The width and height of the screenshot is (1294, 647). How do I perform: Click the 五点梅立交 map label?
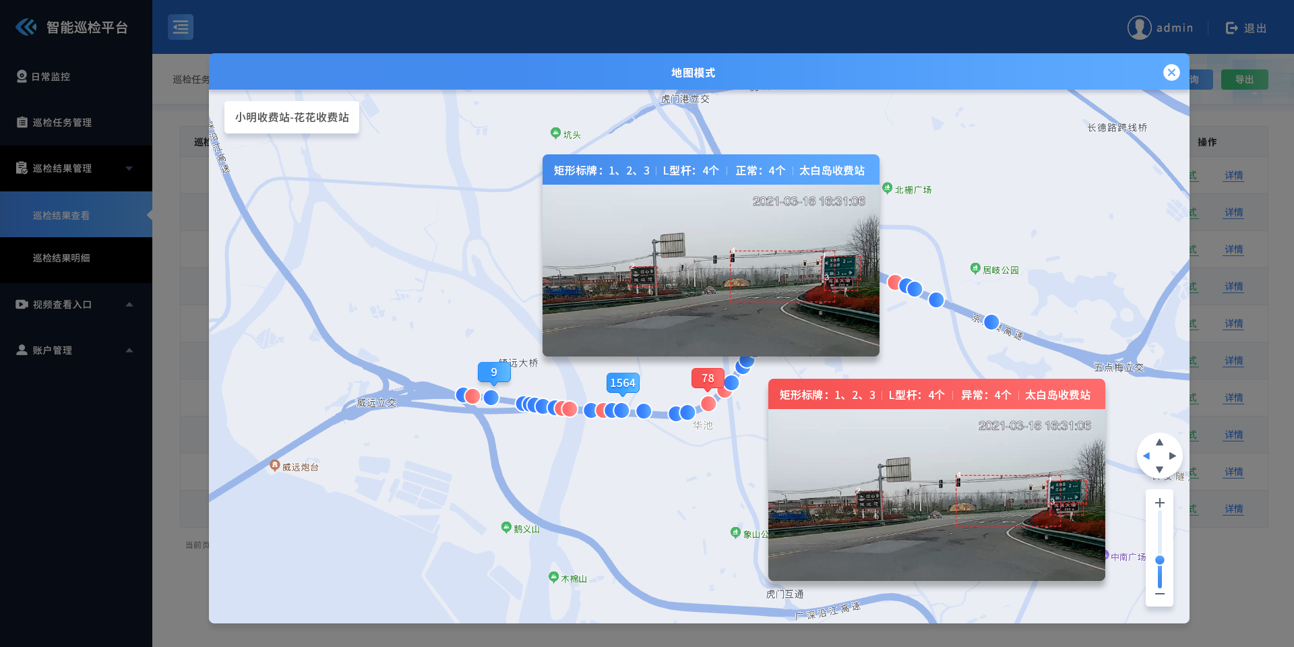coord(1119,368)
